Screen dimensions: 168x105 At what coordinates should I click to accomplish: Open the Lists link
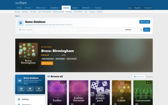[86, 12]
